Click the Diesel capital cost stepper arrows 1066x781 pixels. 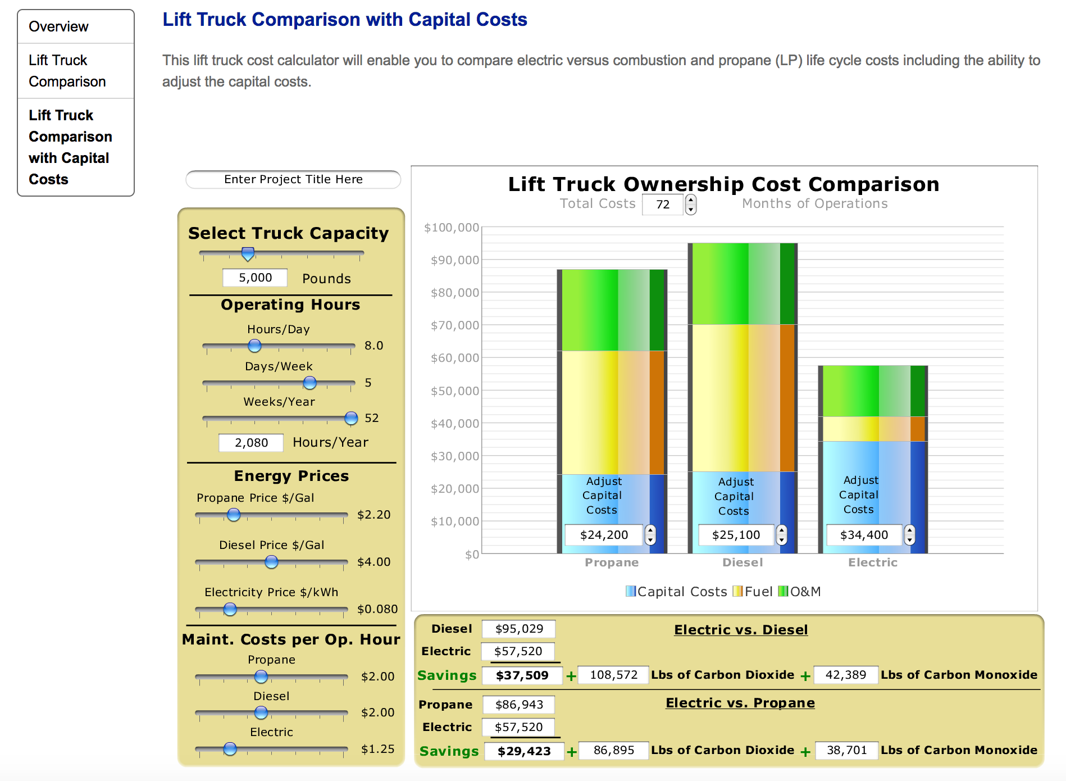782,535
